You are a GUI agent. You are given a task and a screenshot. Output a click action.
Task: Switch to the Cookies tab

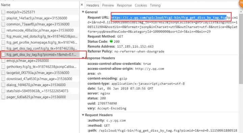pyautogui.click(x=141, y=5)
